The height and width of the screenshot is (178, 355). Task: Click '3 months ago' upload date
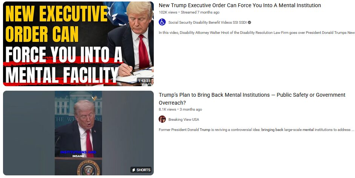click(x=191, y=110)
